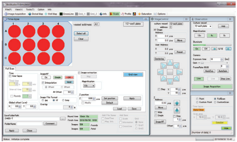Move stage down with the down arrow
This screenshot has width=237, height=142.
(x=170, y=82)
